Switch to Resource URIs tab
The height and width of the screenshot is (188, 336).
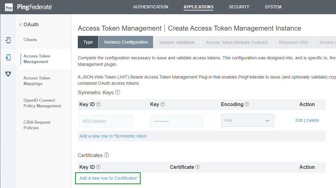click(x=294, y=42)
